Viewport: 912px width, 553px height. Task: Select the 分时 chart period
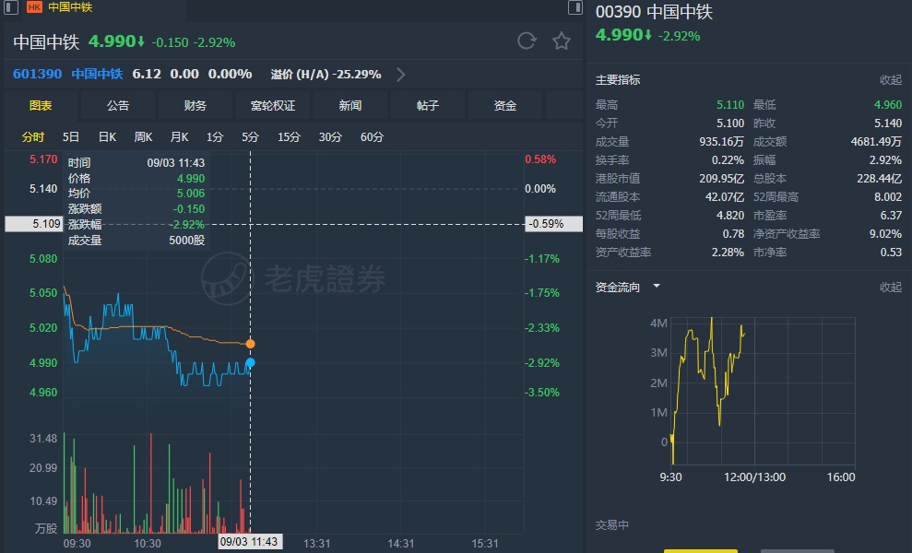coord(33,137)
